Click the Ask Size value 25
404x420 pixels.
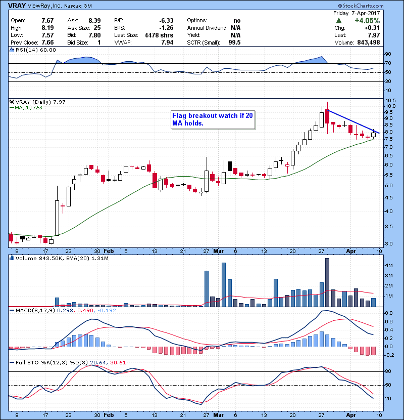[x=97, y=28]
